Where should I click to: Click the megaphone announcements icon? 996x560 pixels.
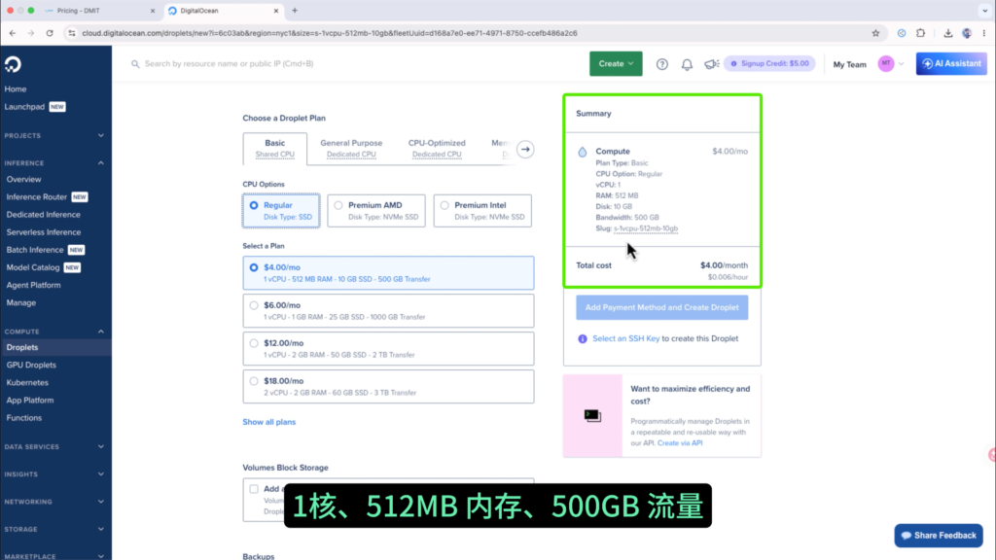coord(711,64)
